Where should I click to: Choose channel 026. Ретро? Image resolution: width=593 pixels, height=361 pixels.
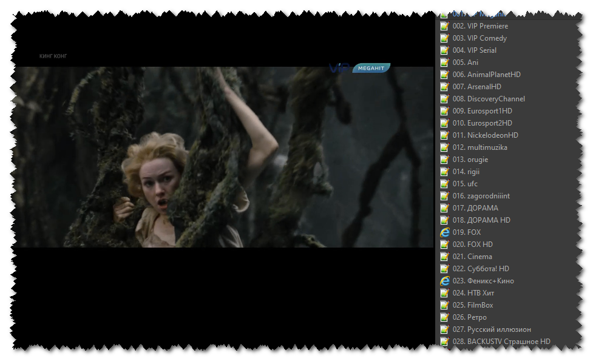469,317
